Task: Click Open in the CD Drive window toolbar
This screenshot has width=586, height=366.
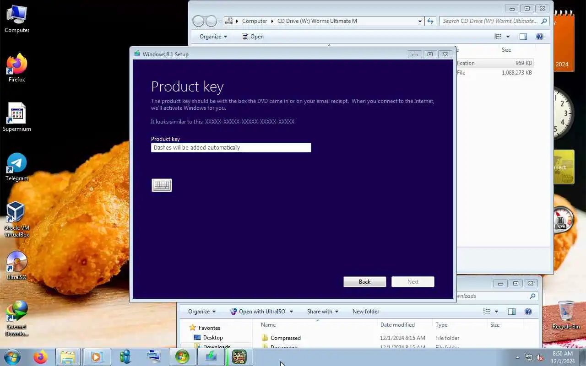Action: point(252,37)
